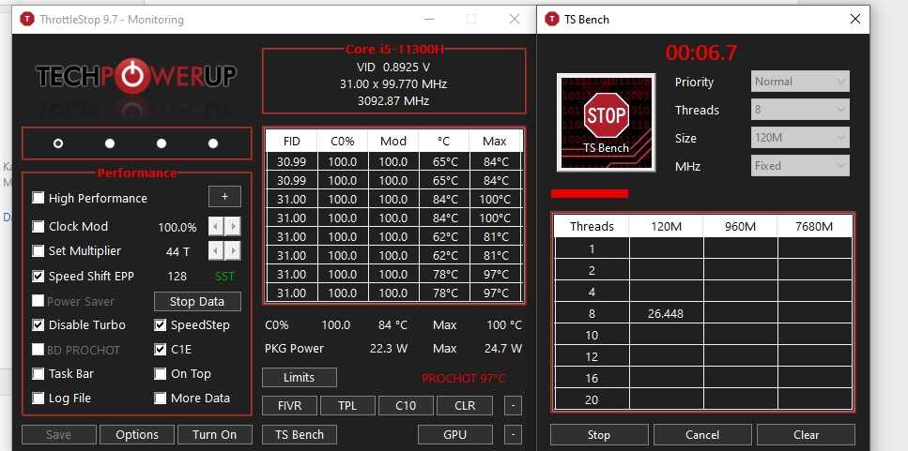This screenshot has height=451, width=908.
Task: Click the TS Bench window title icon
Action: (552, 19)
